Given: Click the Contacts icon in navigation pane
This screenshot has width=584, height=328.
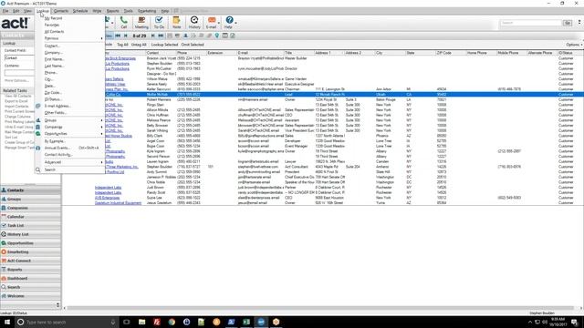Looking at the screenshot, I should click(4, 190).
